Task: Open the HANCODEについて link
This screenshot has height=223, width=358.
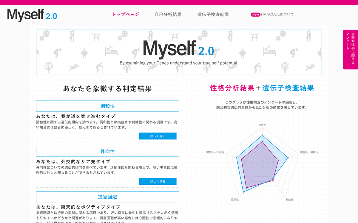Action: [x=277, y=15]
